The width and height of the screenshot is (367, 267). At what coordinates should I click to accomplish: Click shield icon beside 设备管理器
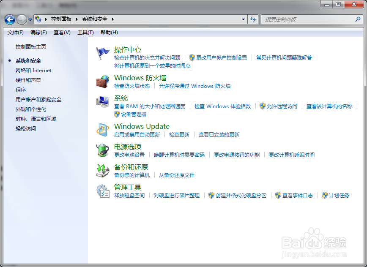117,114
